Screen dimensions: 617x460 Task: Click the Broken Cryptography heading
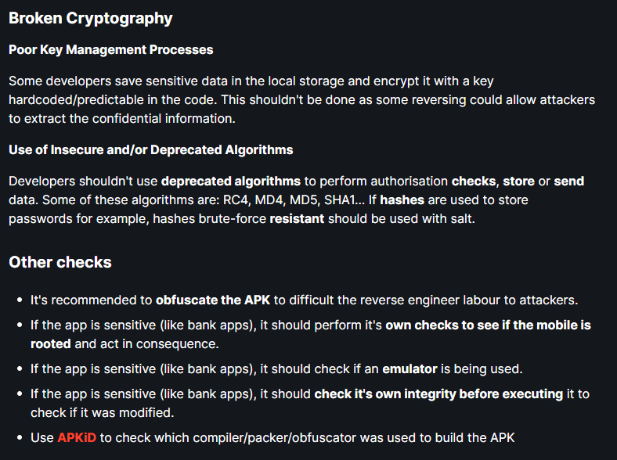[91, 19]
